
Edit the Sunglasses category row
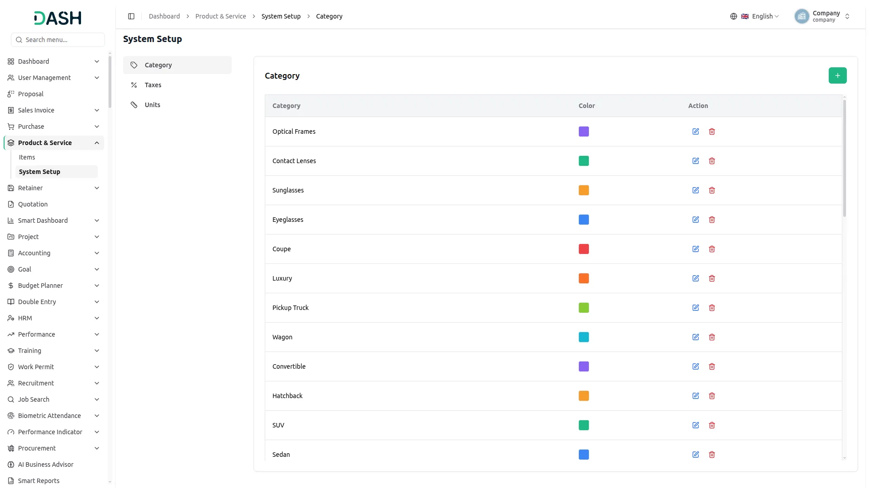tap(696, 190)
